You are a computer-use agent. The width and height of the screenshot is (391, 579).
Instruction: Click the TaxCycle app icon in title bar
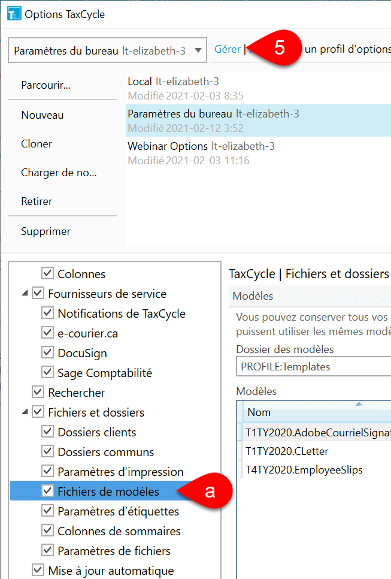pyautogui.click(x=14, y=14)
